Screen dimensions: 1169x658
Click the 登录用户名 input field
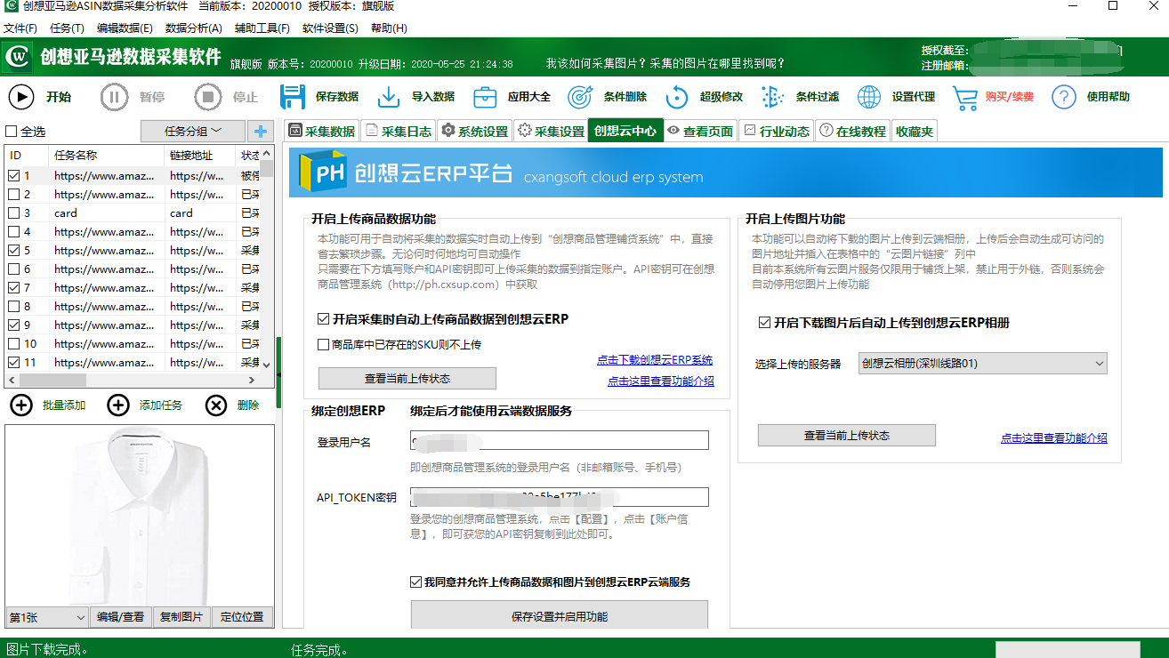coord(560,441)
